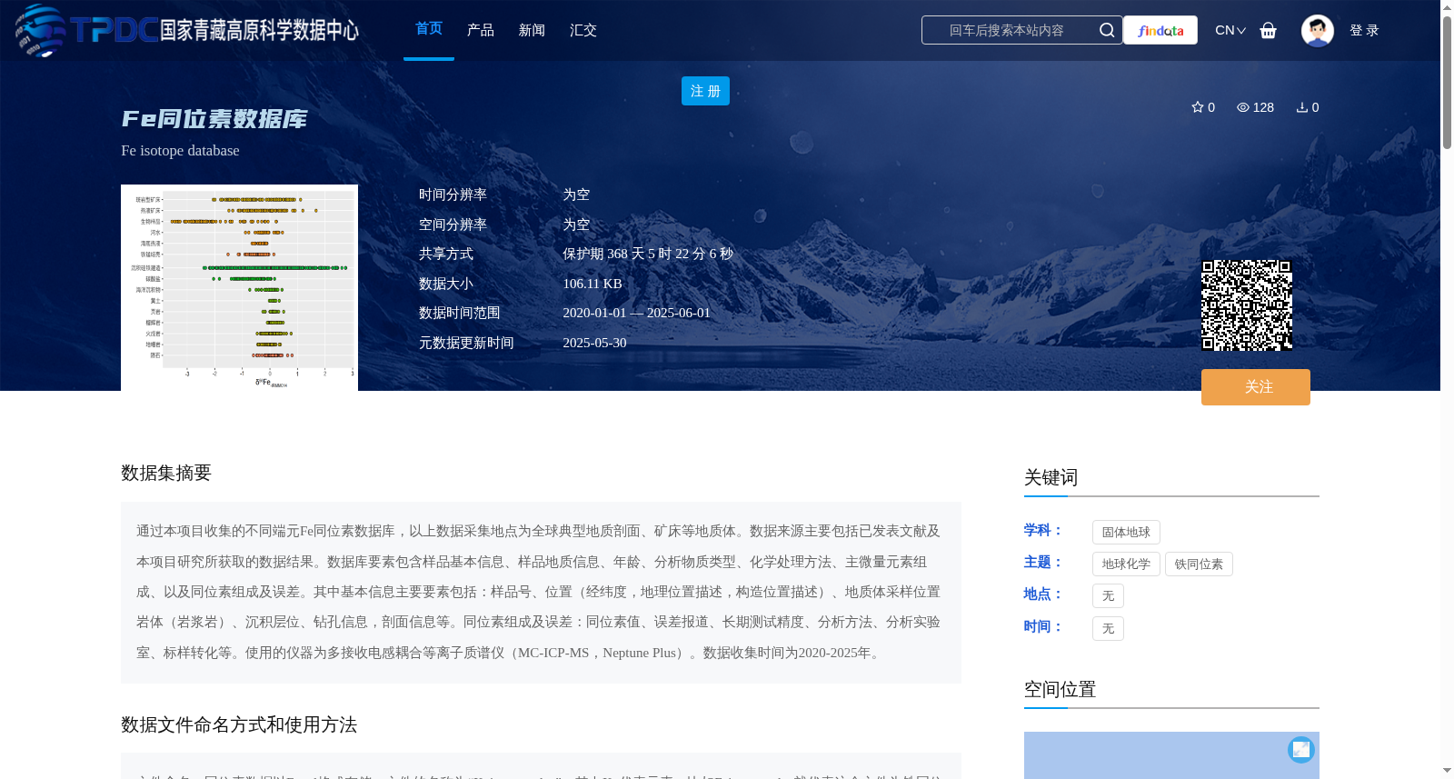The width and height of the screenshot is (1454, 779).
Task: Click the 2025-05-30 update date
Action: coord(594,343)
